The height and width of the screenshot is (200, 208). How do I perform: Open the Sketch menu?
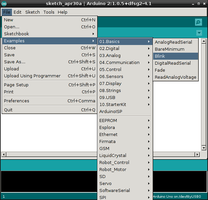pos(33,12)
